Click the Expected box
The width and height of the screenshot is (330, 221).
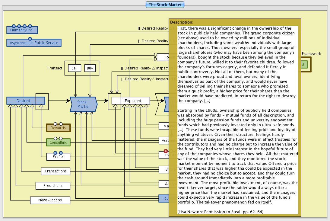pyautogui.click(x=133, y=101)
